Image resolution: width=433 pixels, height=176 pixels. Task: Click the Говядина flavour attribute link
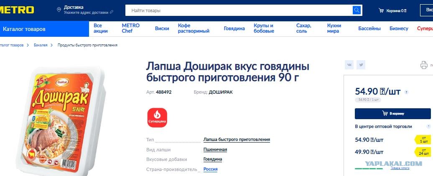pyautogui.click(x=213, y=159)
